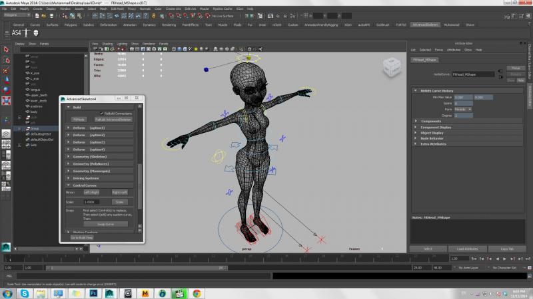Image resolution: width=533 pixels, height=299 pixels.
Task: Click the skull shelf icon
Action: coord(36,33)
